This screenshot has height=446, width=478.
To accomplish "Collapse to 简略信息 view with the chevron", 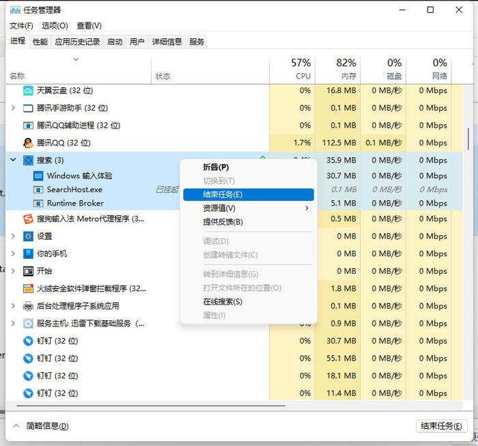I will [16, 426].
